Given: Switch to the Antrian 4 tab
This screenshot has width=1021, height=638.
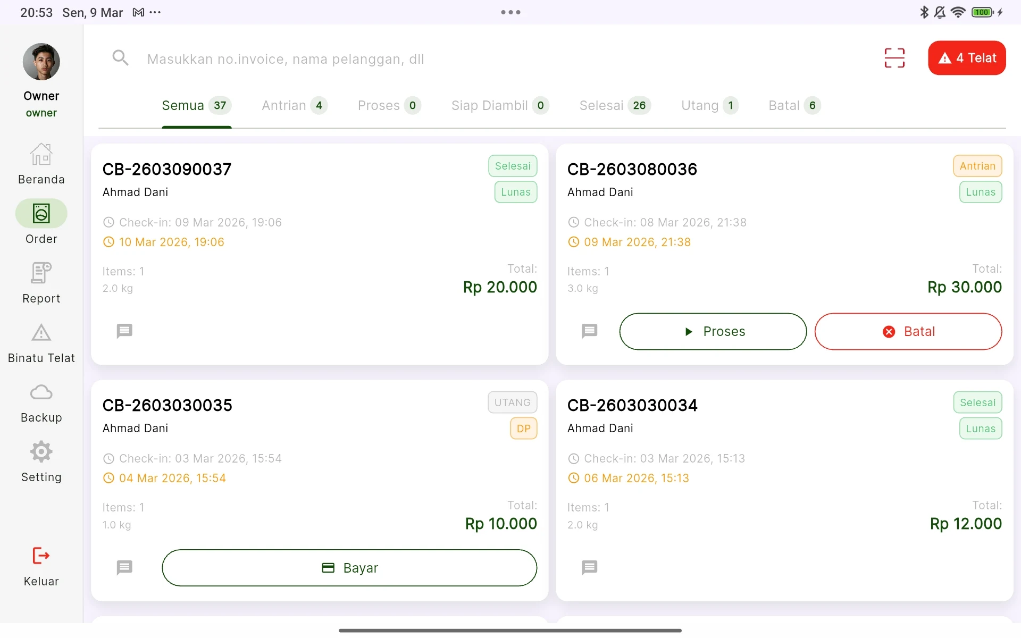Looking at the screenshot, I should click(x=295, y=106).
